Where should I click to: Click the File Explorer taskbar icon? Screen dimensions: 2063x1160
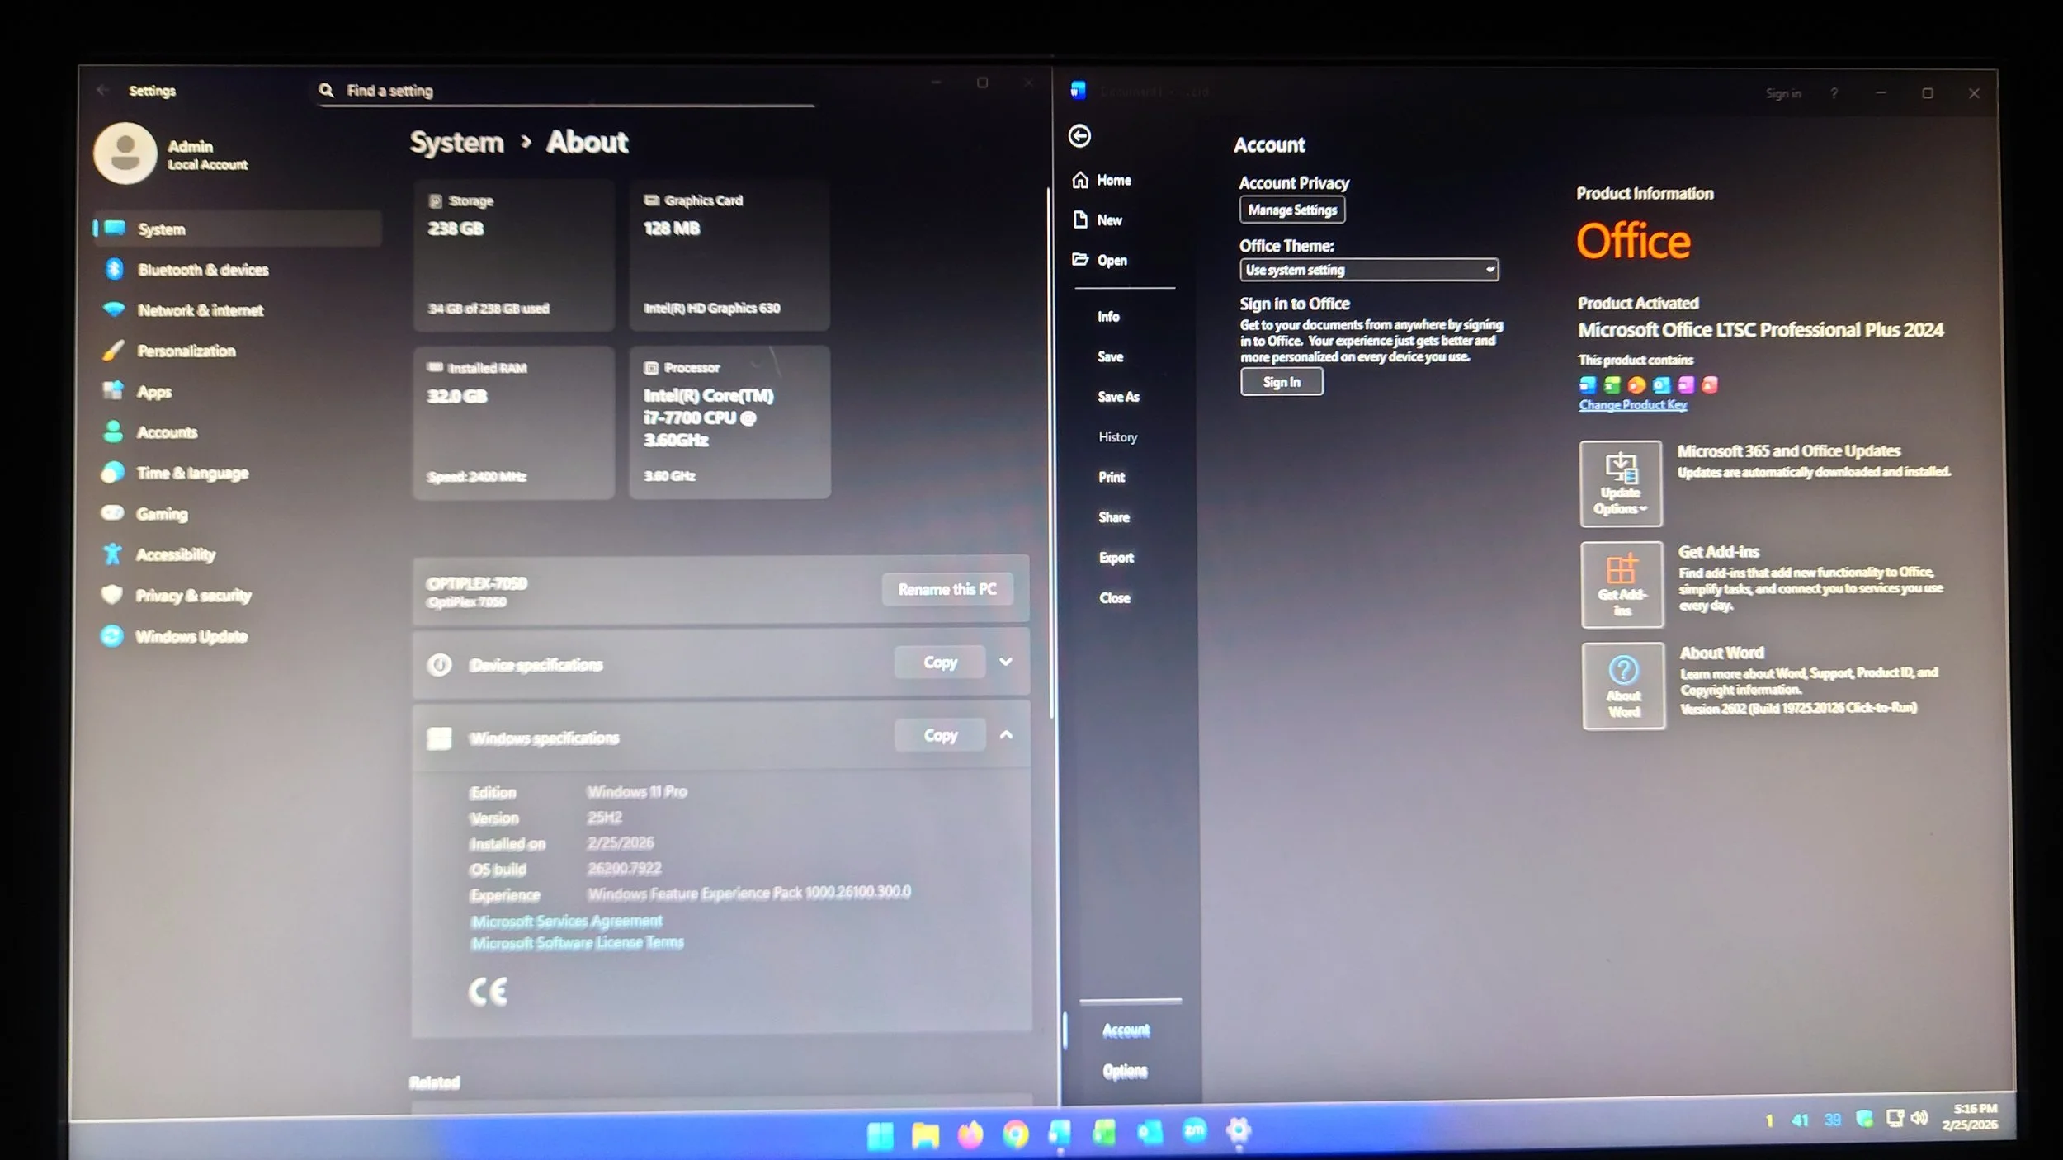pyautogui.click(x=925, y=1135)
